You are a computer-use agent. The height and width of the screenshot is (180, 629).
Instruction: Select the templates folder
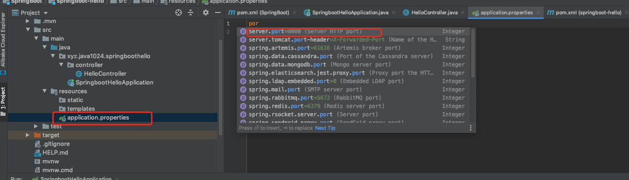pos(81,109)
